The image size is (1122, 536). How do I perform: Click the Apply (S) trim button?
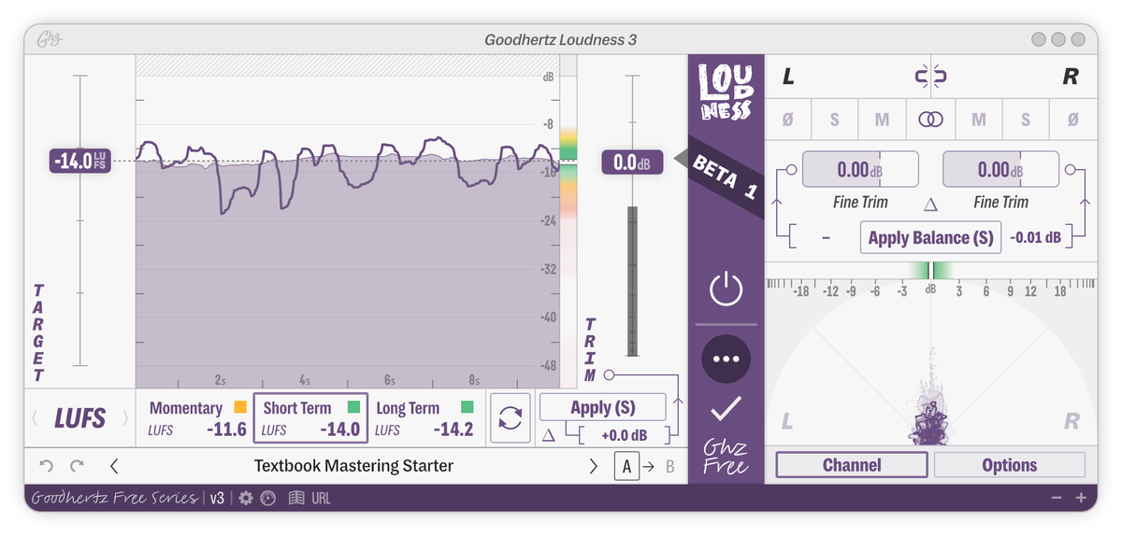click(x=603, y=407)
